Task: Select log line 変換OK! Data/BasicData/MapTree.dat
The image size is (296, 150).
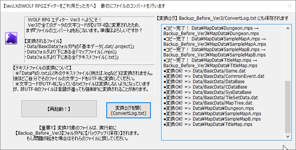Action: point(208,103)
